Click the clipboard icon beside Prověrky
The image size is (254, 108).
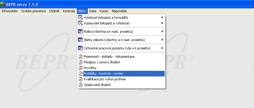(80, 68)
